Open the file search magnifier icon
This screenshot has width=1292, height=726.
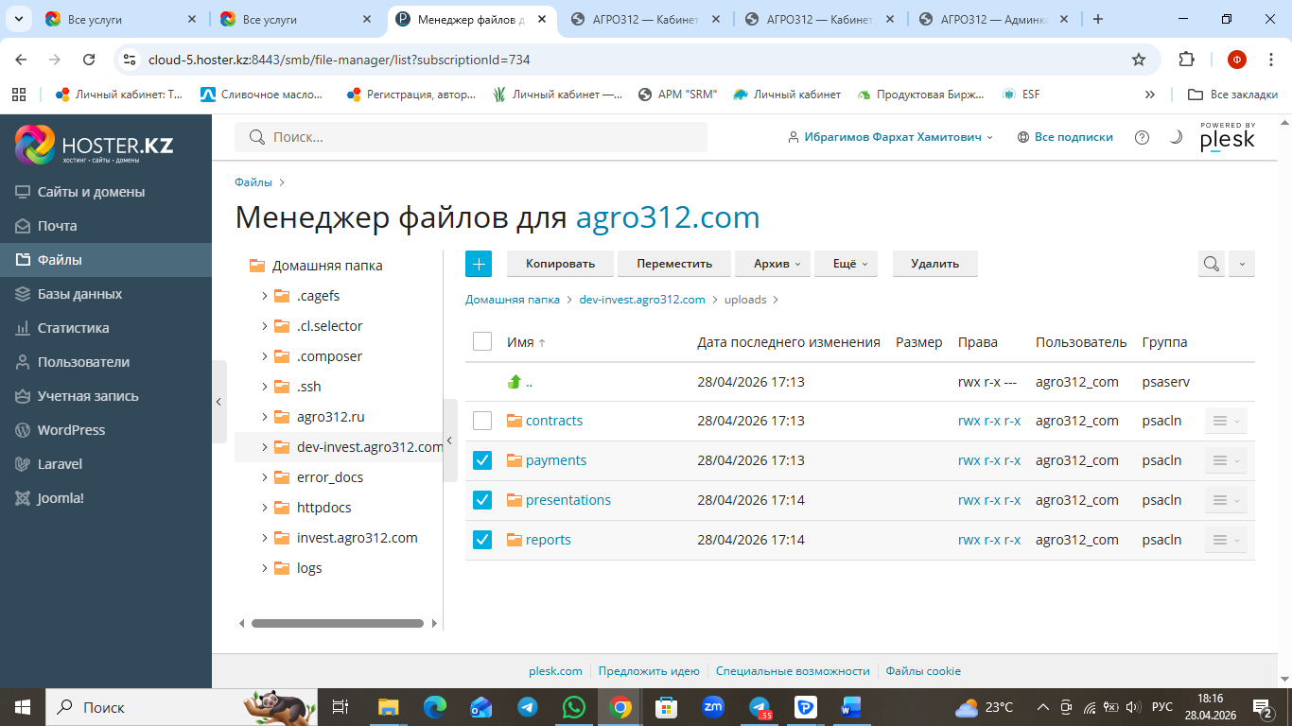(1211, 264)
